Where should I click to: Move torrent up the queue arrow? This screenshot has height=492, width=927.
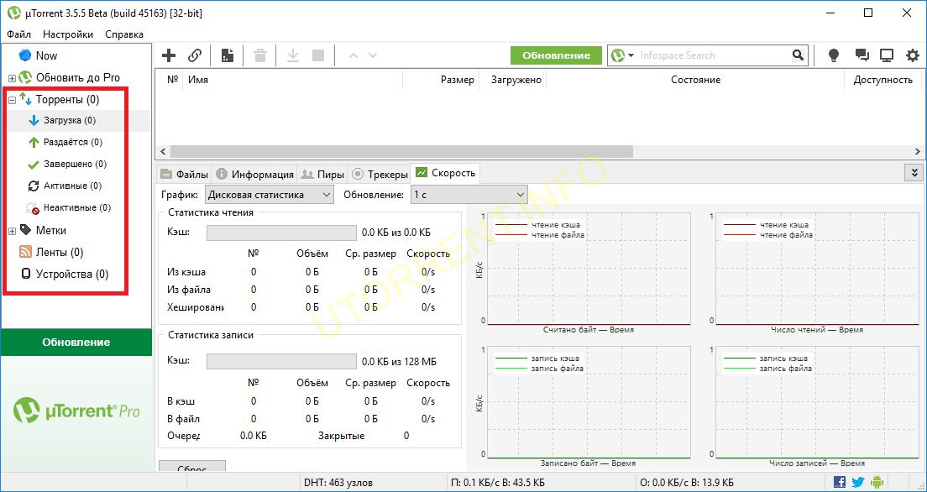click(x=354, y=55)
